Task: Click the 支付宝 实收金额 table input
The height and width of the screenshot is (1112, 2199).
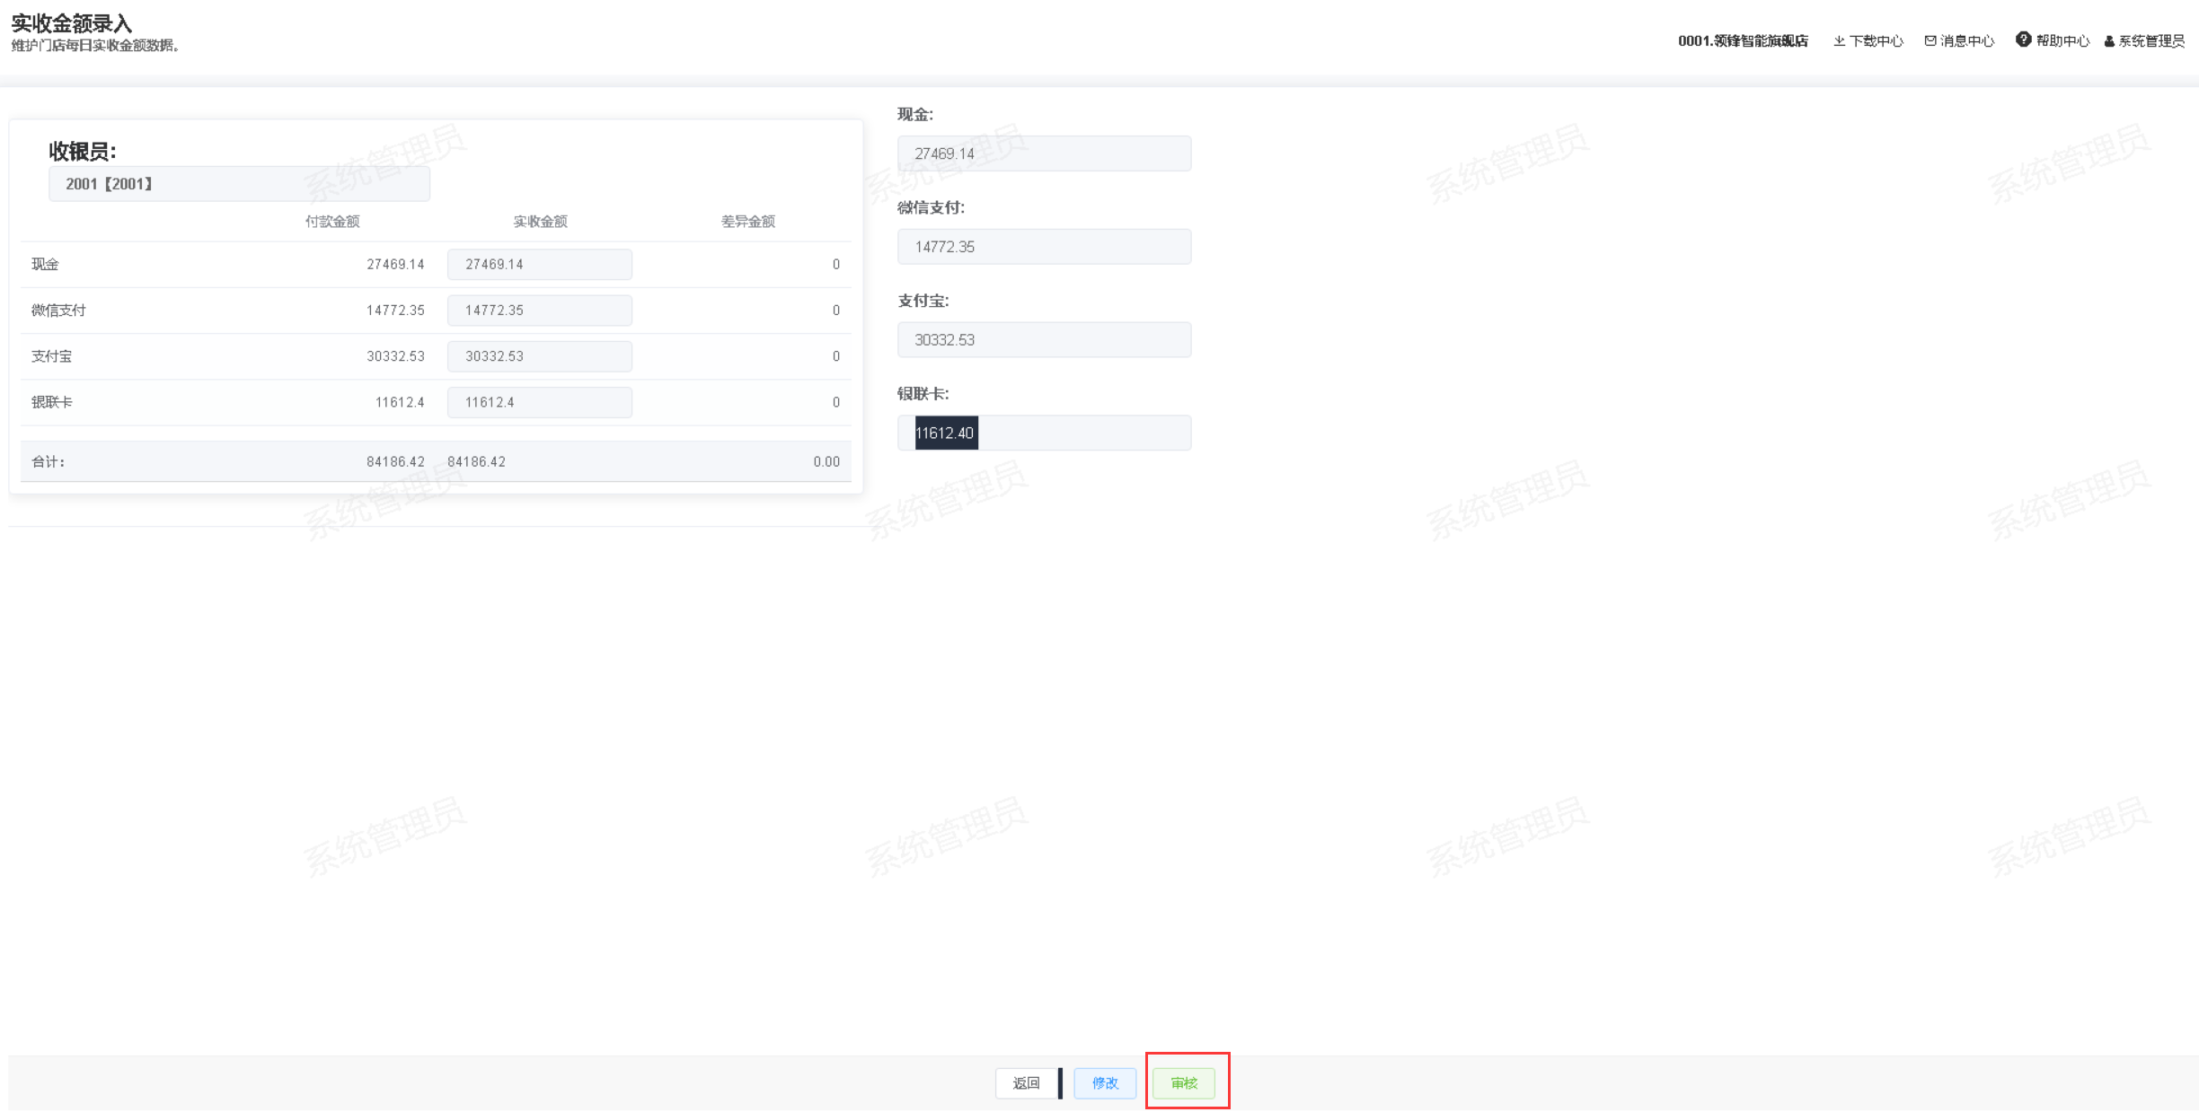Action: click(539, 356)
